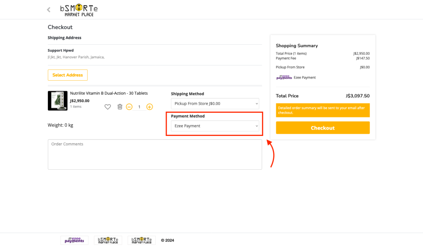The height and width of the screenshot is (247, 423).
Task: Click into the Order Comments text box
Action: pyautogui.click(x=155, y=155)
